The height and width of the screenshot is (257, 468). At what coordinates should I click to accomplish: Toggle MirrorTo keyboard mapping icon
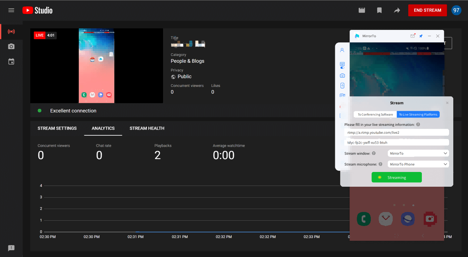[342, 65]
